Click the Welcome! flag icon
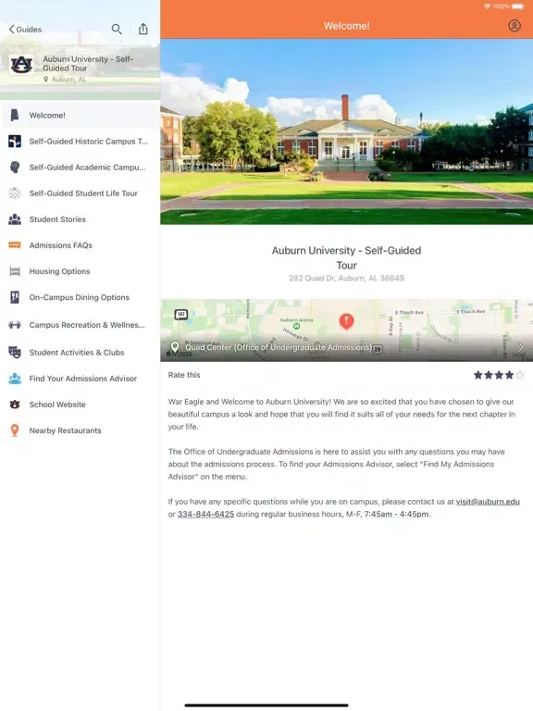This screenshot has height=711, width=533. (15, 115)
